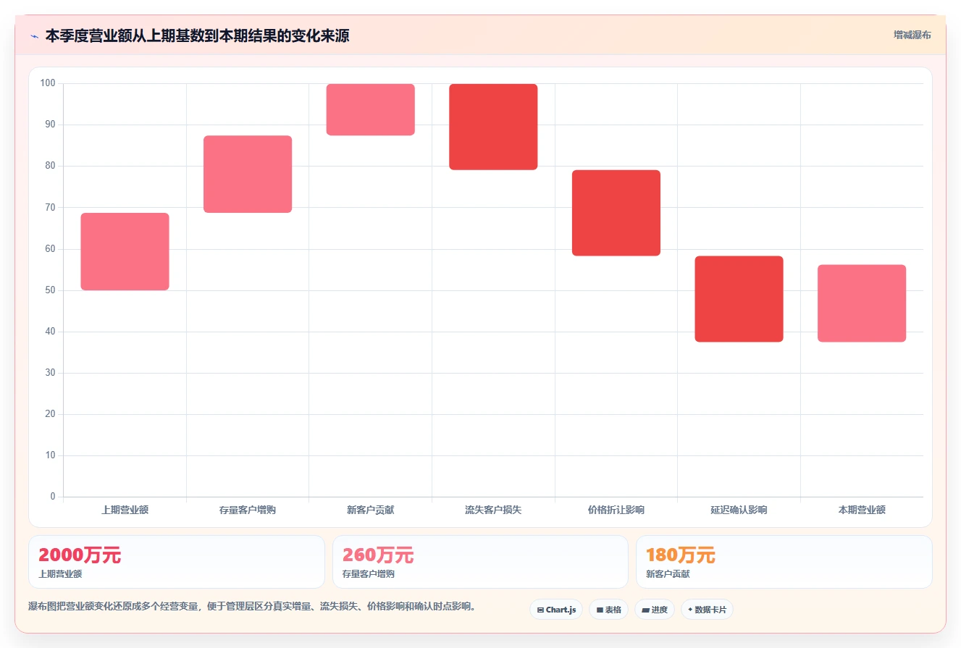
Task: Click the lightning icon beside the chart title
Action: pos(34,35)
